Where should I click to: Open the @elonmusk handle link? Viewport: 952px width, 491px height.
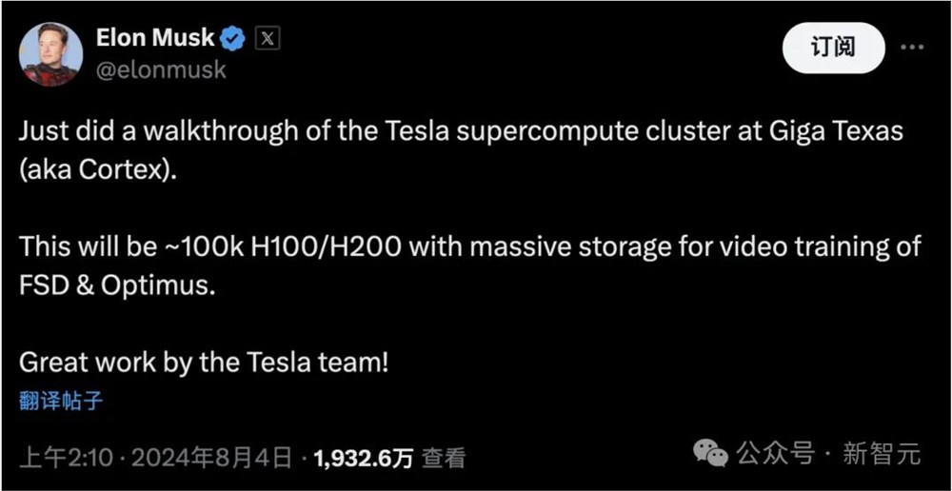(161, 70)
